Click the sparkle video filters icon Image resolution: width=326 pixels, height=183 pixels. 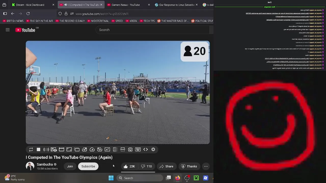tap(107, 149)
